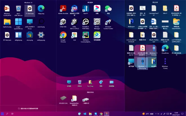Screen dimensions: 186x116
Task: Open the Win11 folder
Action: [165, 10]
